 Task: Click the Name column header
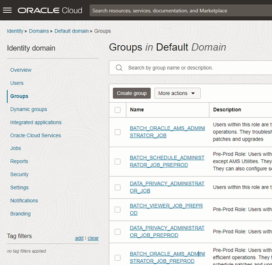pyautogui.click(x=137, y=110)
